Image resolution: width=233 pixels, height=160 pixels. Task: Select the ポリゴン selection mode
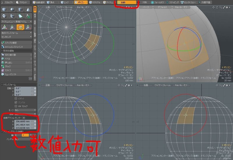81,2
